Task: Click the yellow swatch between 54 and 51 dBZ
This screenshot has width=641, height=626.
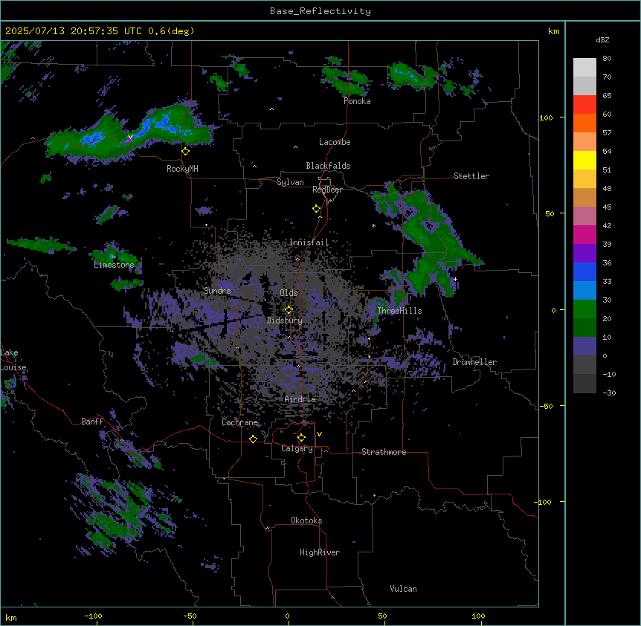Action: tap(584, 160)
